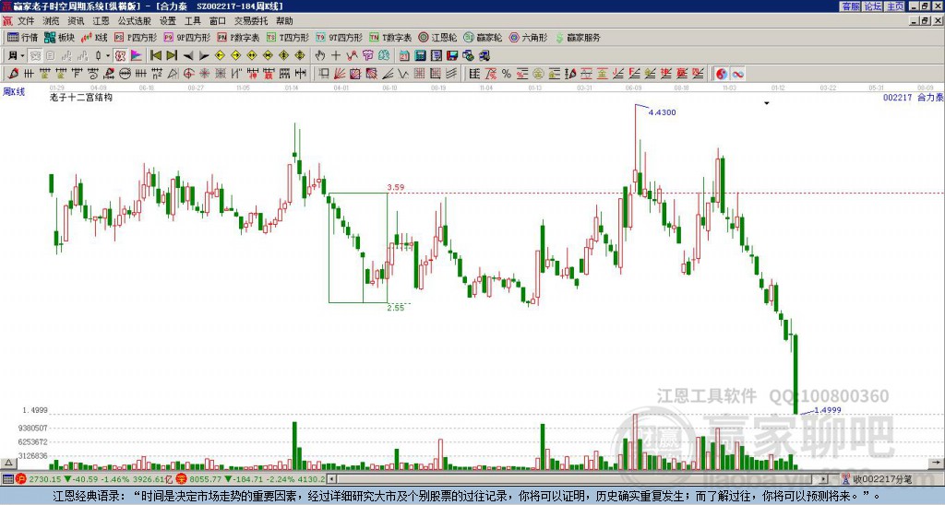Open the 交易委托 menu
This screenshot has width=945, height=505.
(251, 21)
